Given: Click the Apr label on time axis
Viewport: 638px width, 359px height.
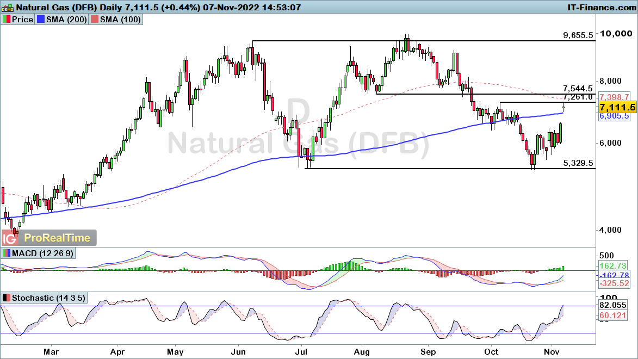Looking at the screenshot, I should click(x=117, y=351).
